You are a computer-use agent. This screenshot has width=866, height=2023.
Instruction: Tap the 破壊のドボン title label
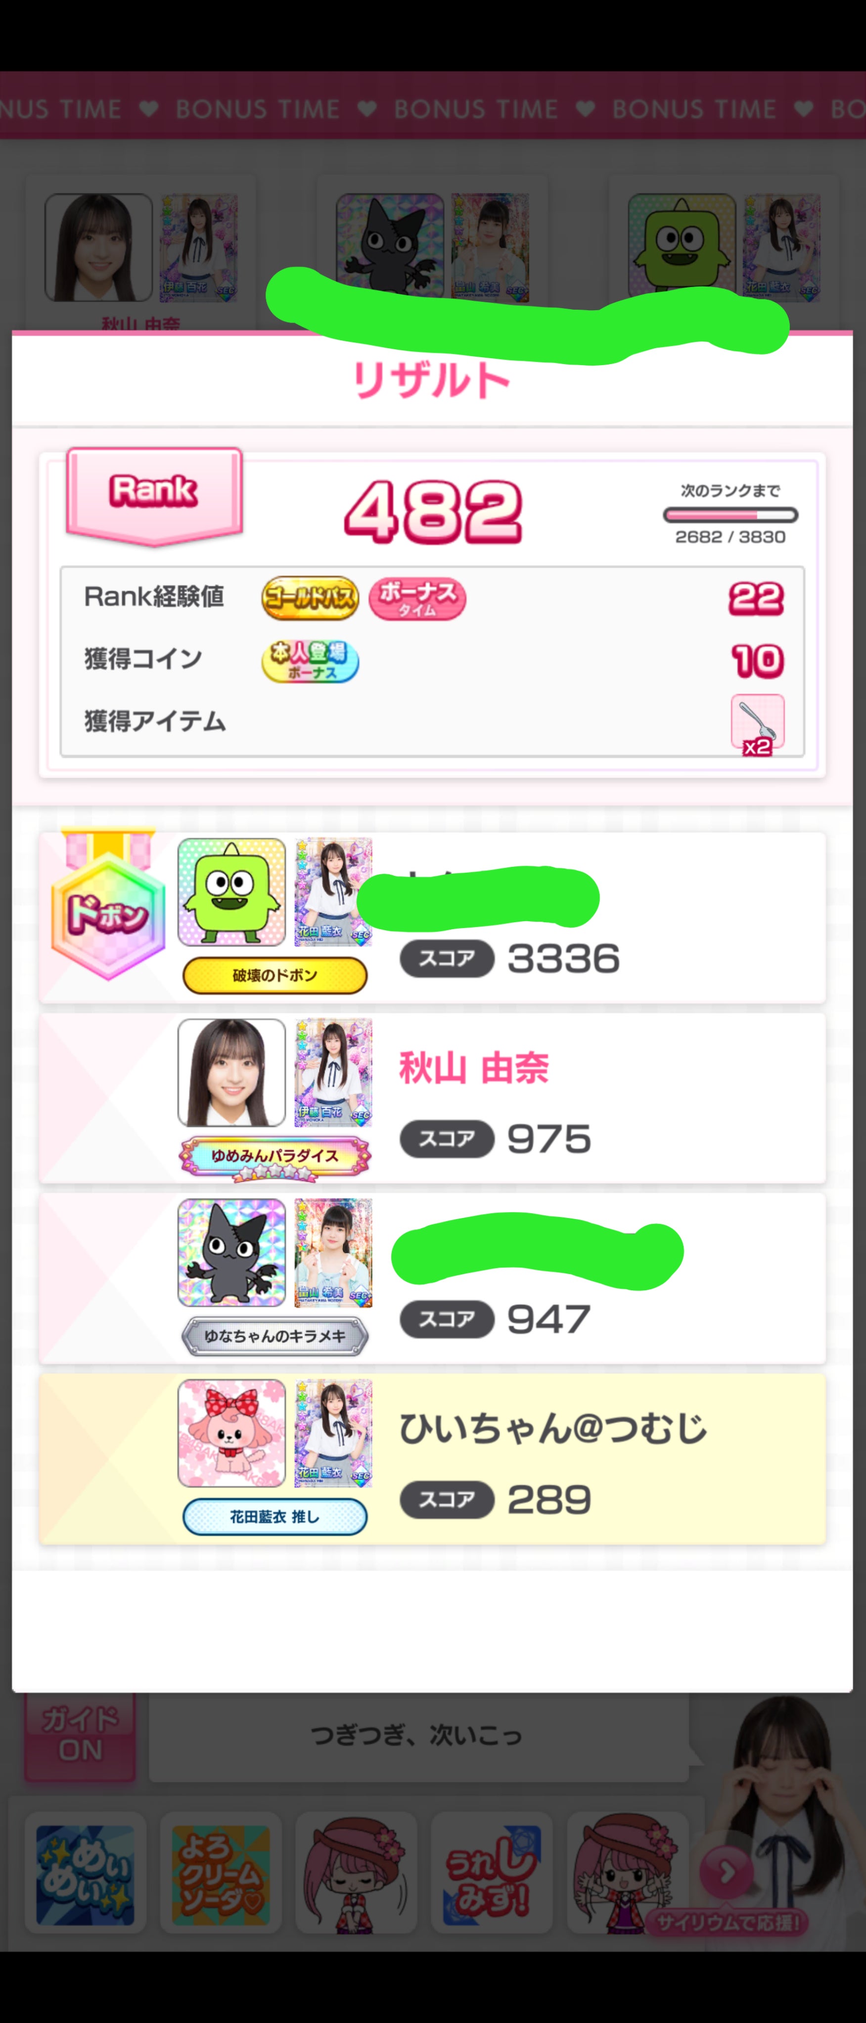pos(275,975)
